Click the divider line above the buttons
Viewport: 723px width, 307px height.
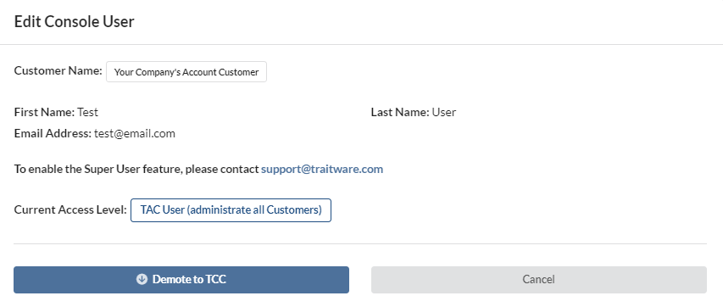pos(360,243)
